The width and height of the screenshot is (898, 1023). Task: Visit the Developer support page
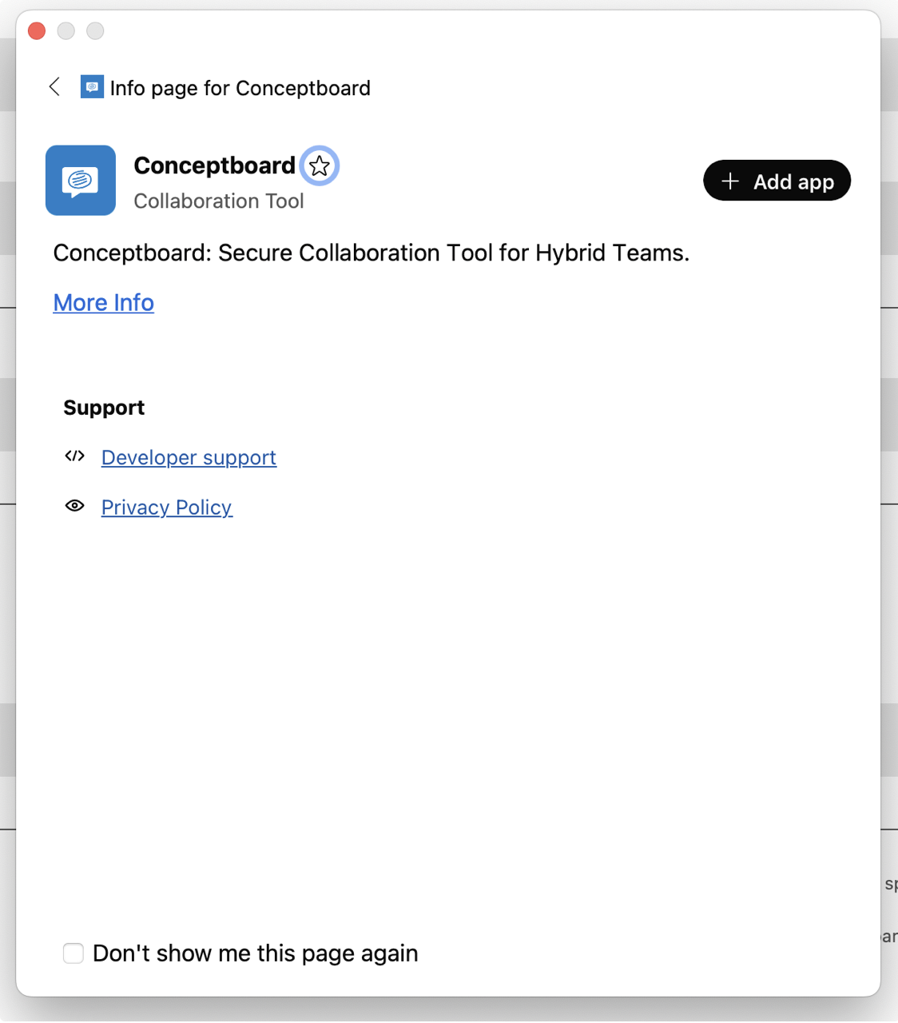[189, 457]
